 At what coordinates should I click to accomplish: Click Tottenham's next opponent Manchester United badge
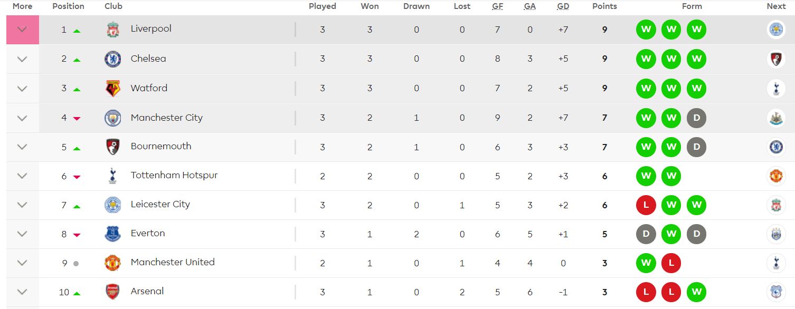click(x=776, y=177)
